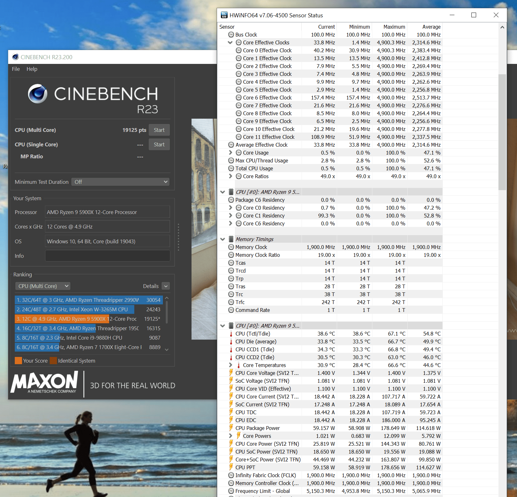The height and width of the screenshot is (497, 517).
Task: Click the CPU (Tctl/Tdie) thermometer icon
Action: (231, 334)
